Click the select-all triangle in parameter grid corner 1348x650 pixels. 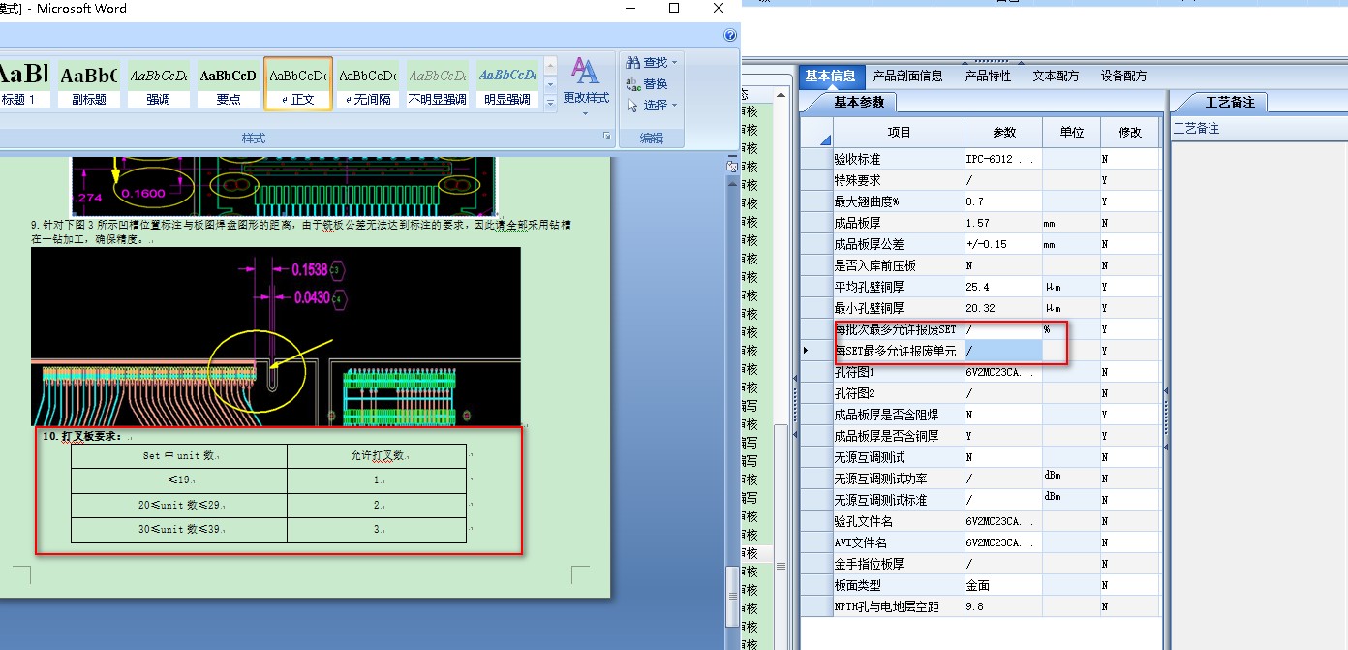point(824,139)
